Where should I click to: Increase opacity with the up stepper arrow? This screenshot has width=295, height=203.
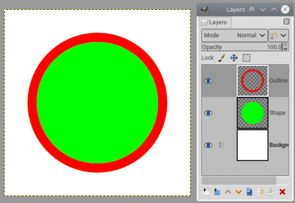[x=286, y=45]
